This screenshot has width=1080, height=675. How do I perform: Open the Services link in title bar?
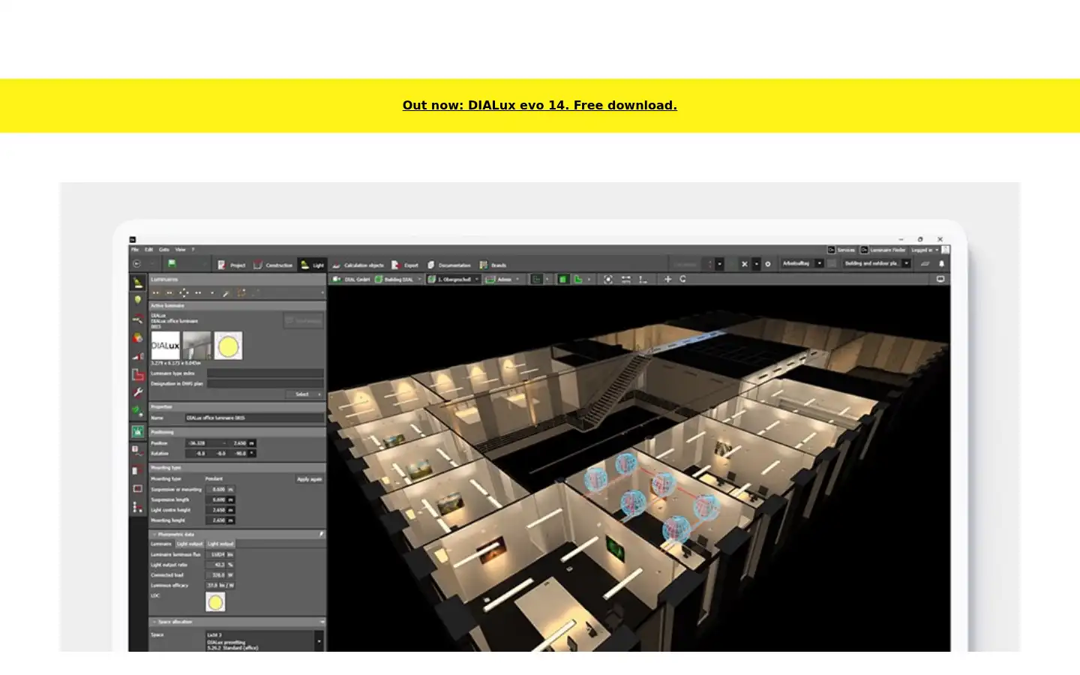841,250
